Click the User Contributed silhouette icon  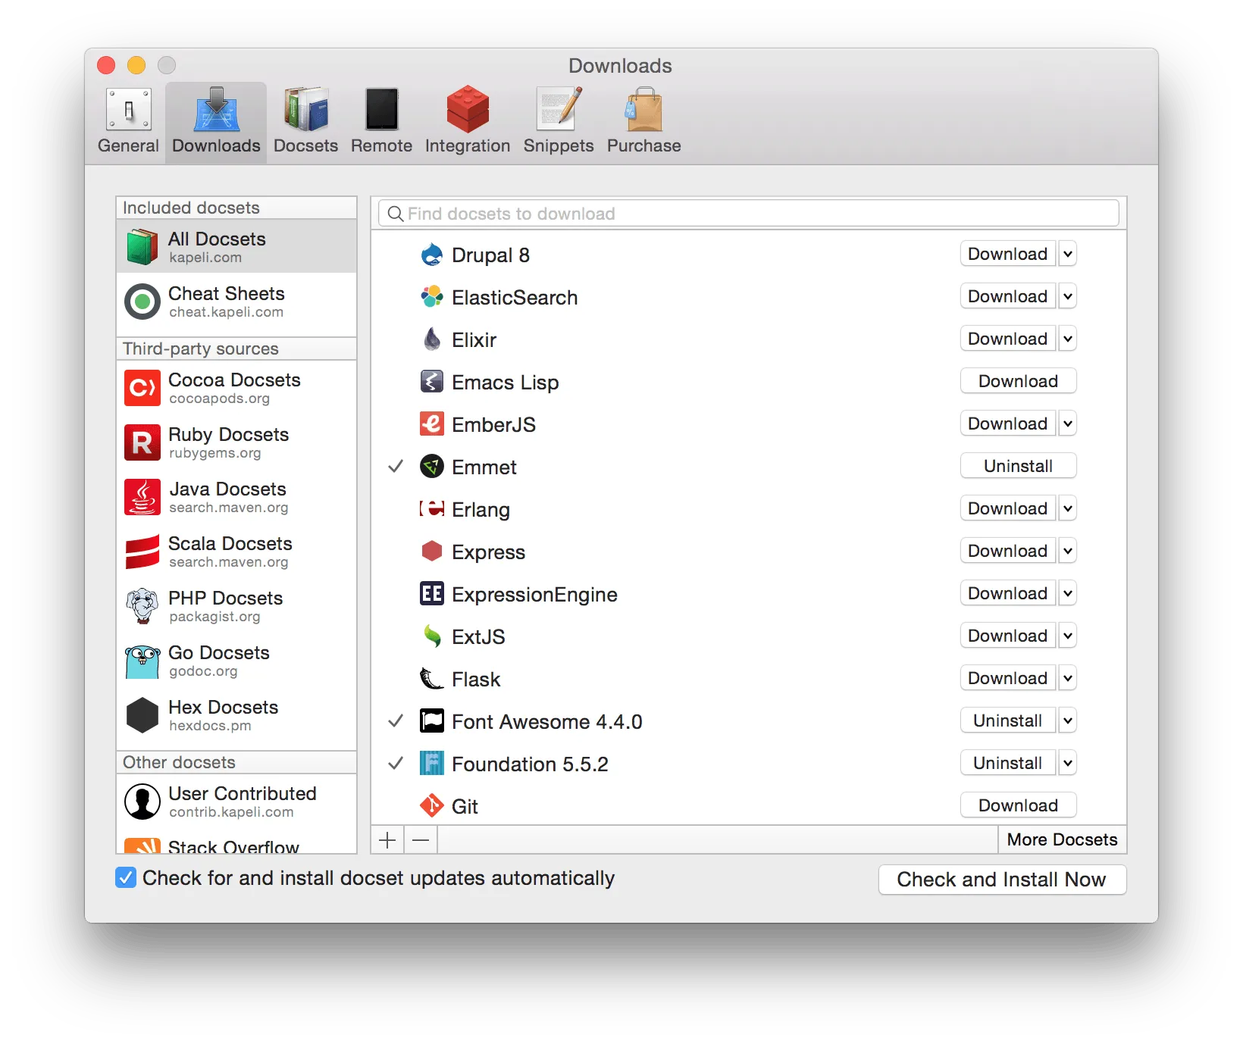click(x=142, y=802)
